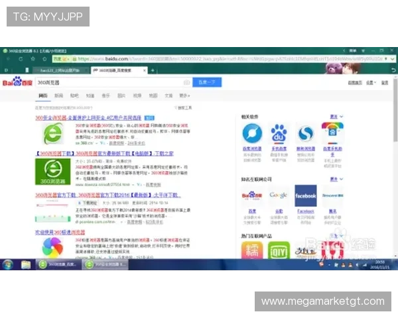
Task: Open the rainbow Baidu phone assistant icon
Action: pos(332,133)
